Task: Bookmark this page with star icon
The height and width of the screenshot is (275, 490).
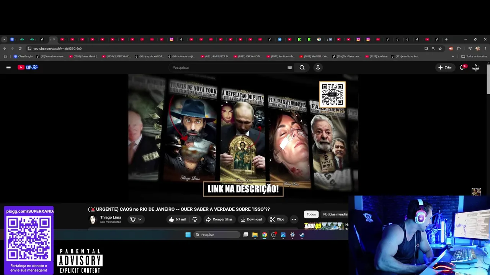Action: (440, 49)
